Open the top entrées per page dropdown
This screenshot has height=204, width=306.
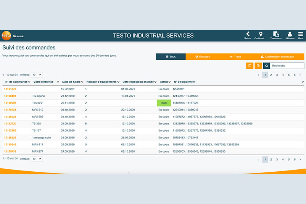click(x=37, y=75)
